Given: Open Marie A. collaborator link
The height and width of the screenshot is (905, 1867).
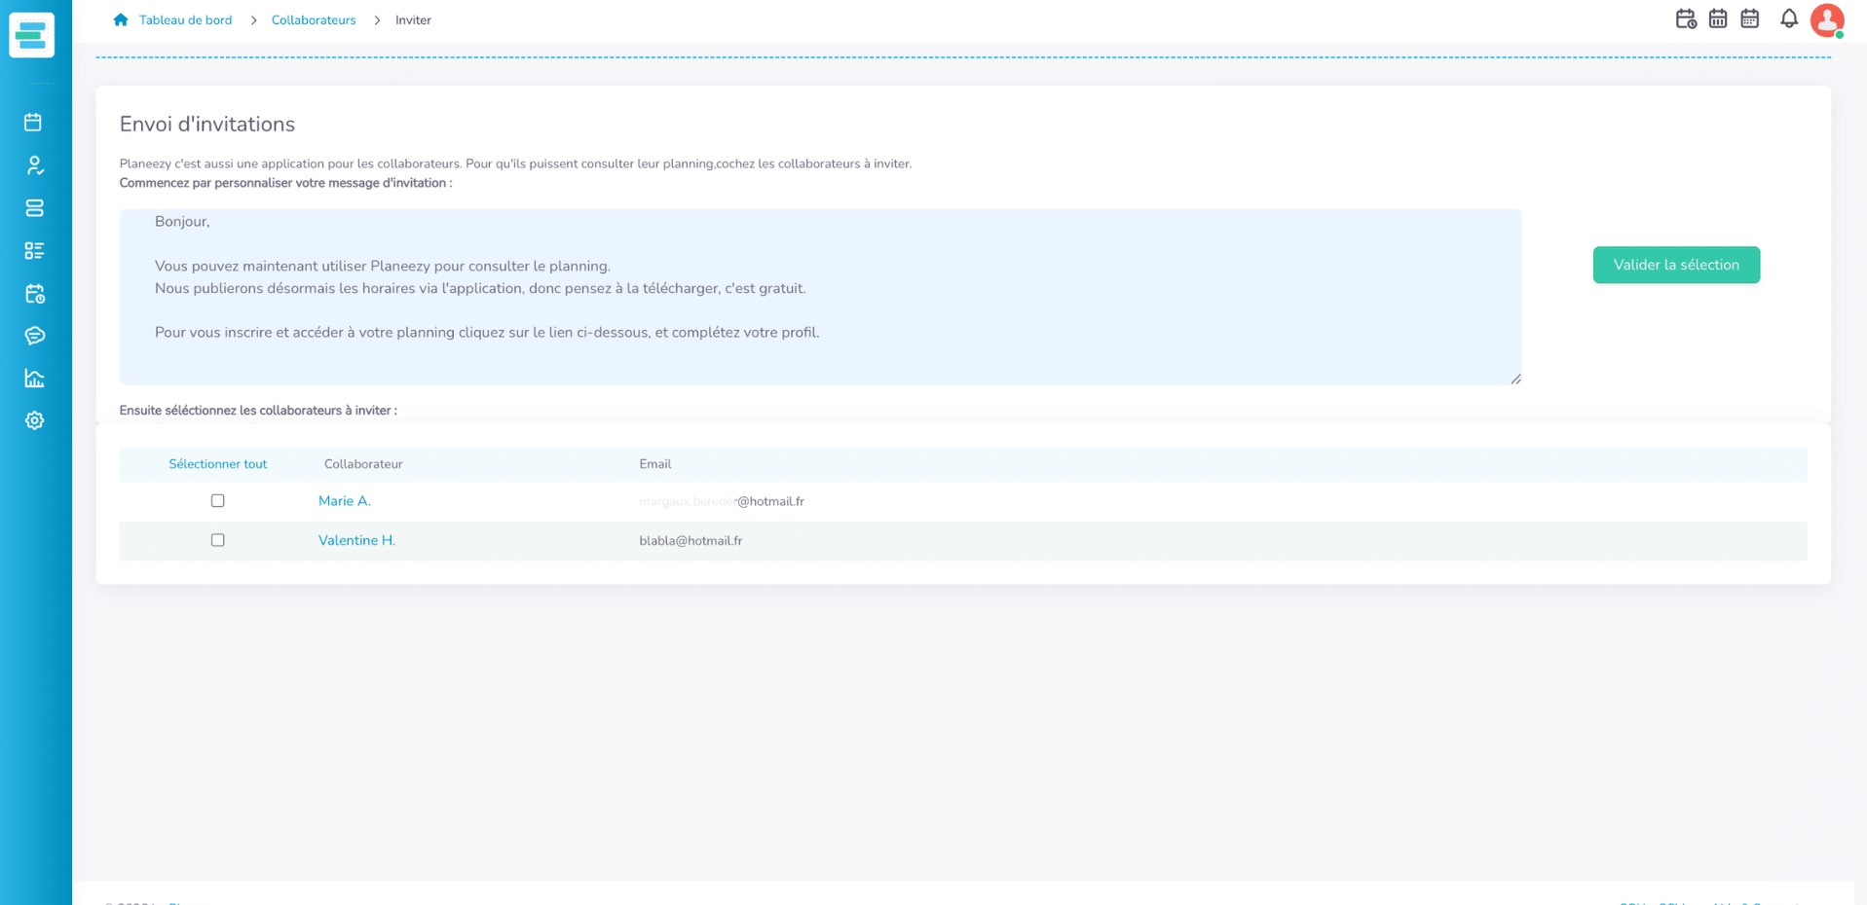Looking at the screenshot, I should (345, 501).
